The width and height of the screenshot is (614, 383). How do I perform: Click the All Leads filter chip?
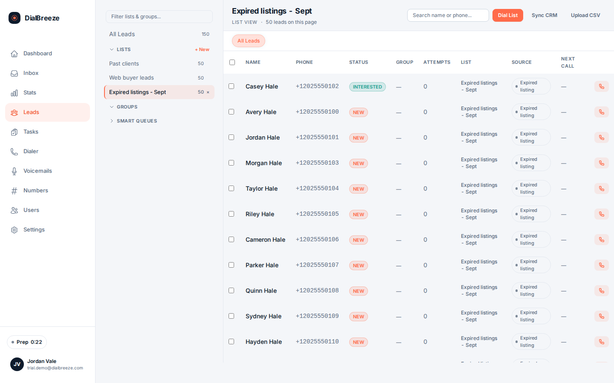249,41
